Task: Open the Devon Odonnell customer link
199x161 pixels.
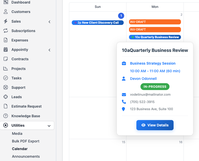Action: tap(143, 79)
